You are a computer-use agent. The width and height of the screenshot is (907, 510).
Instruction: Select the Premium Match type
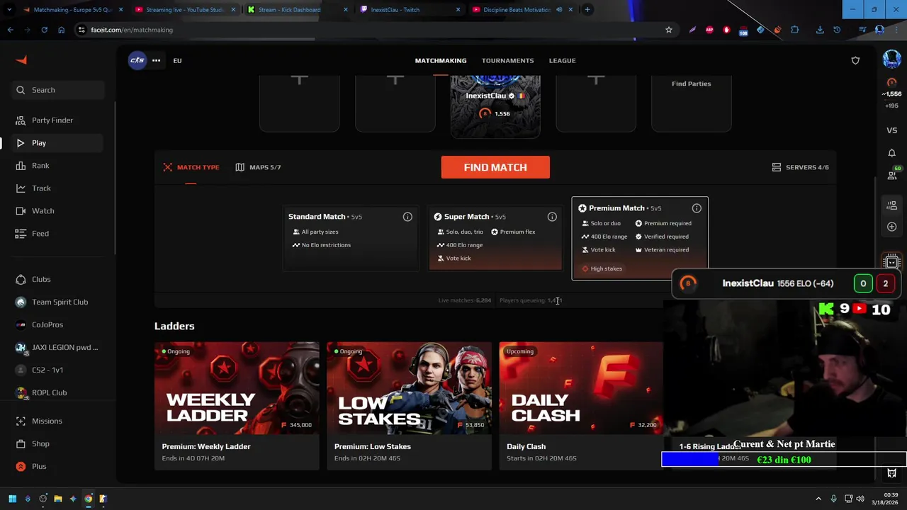[640, 238]
